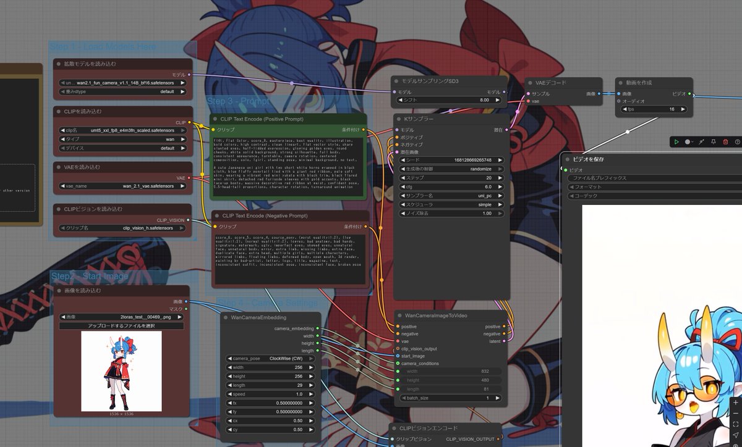Screen dimensions: 742x447
Task: Click the ノイズ除去 value field
Action: pyautogui.click(x=451, y=213)
